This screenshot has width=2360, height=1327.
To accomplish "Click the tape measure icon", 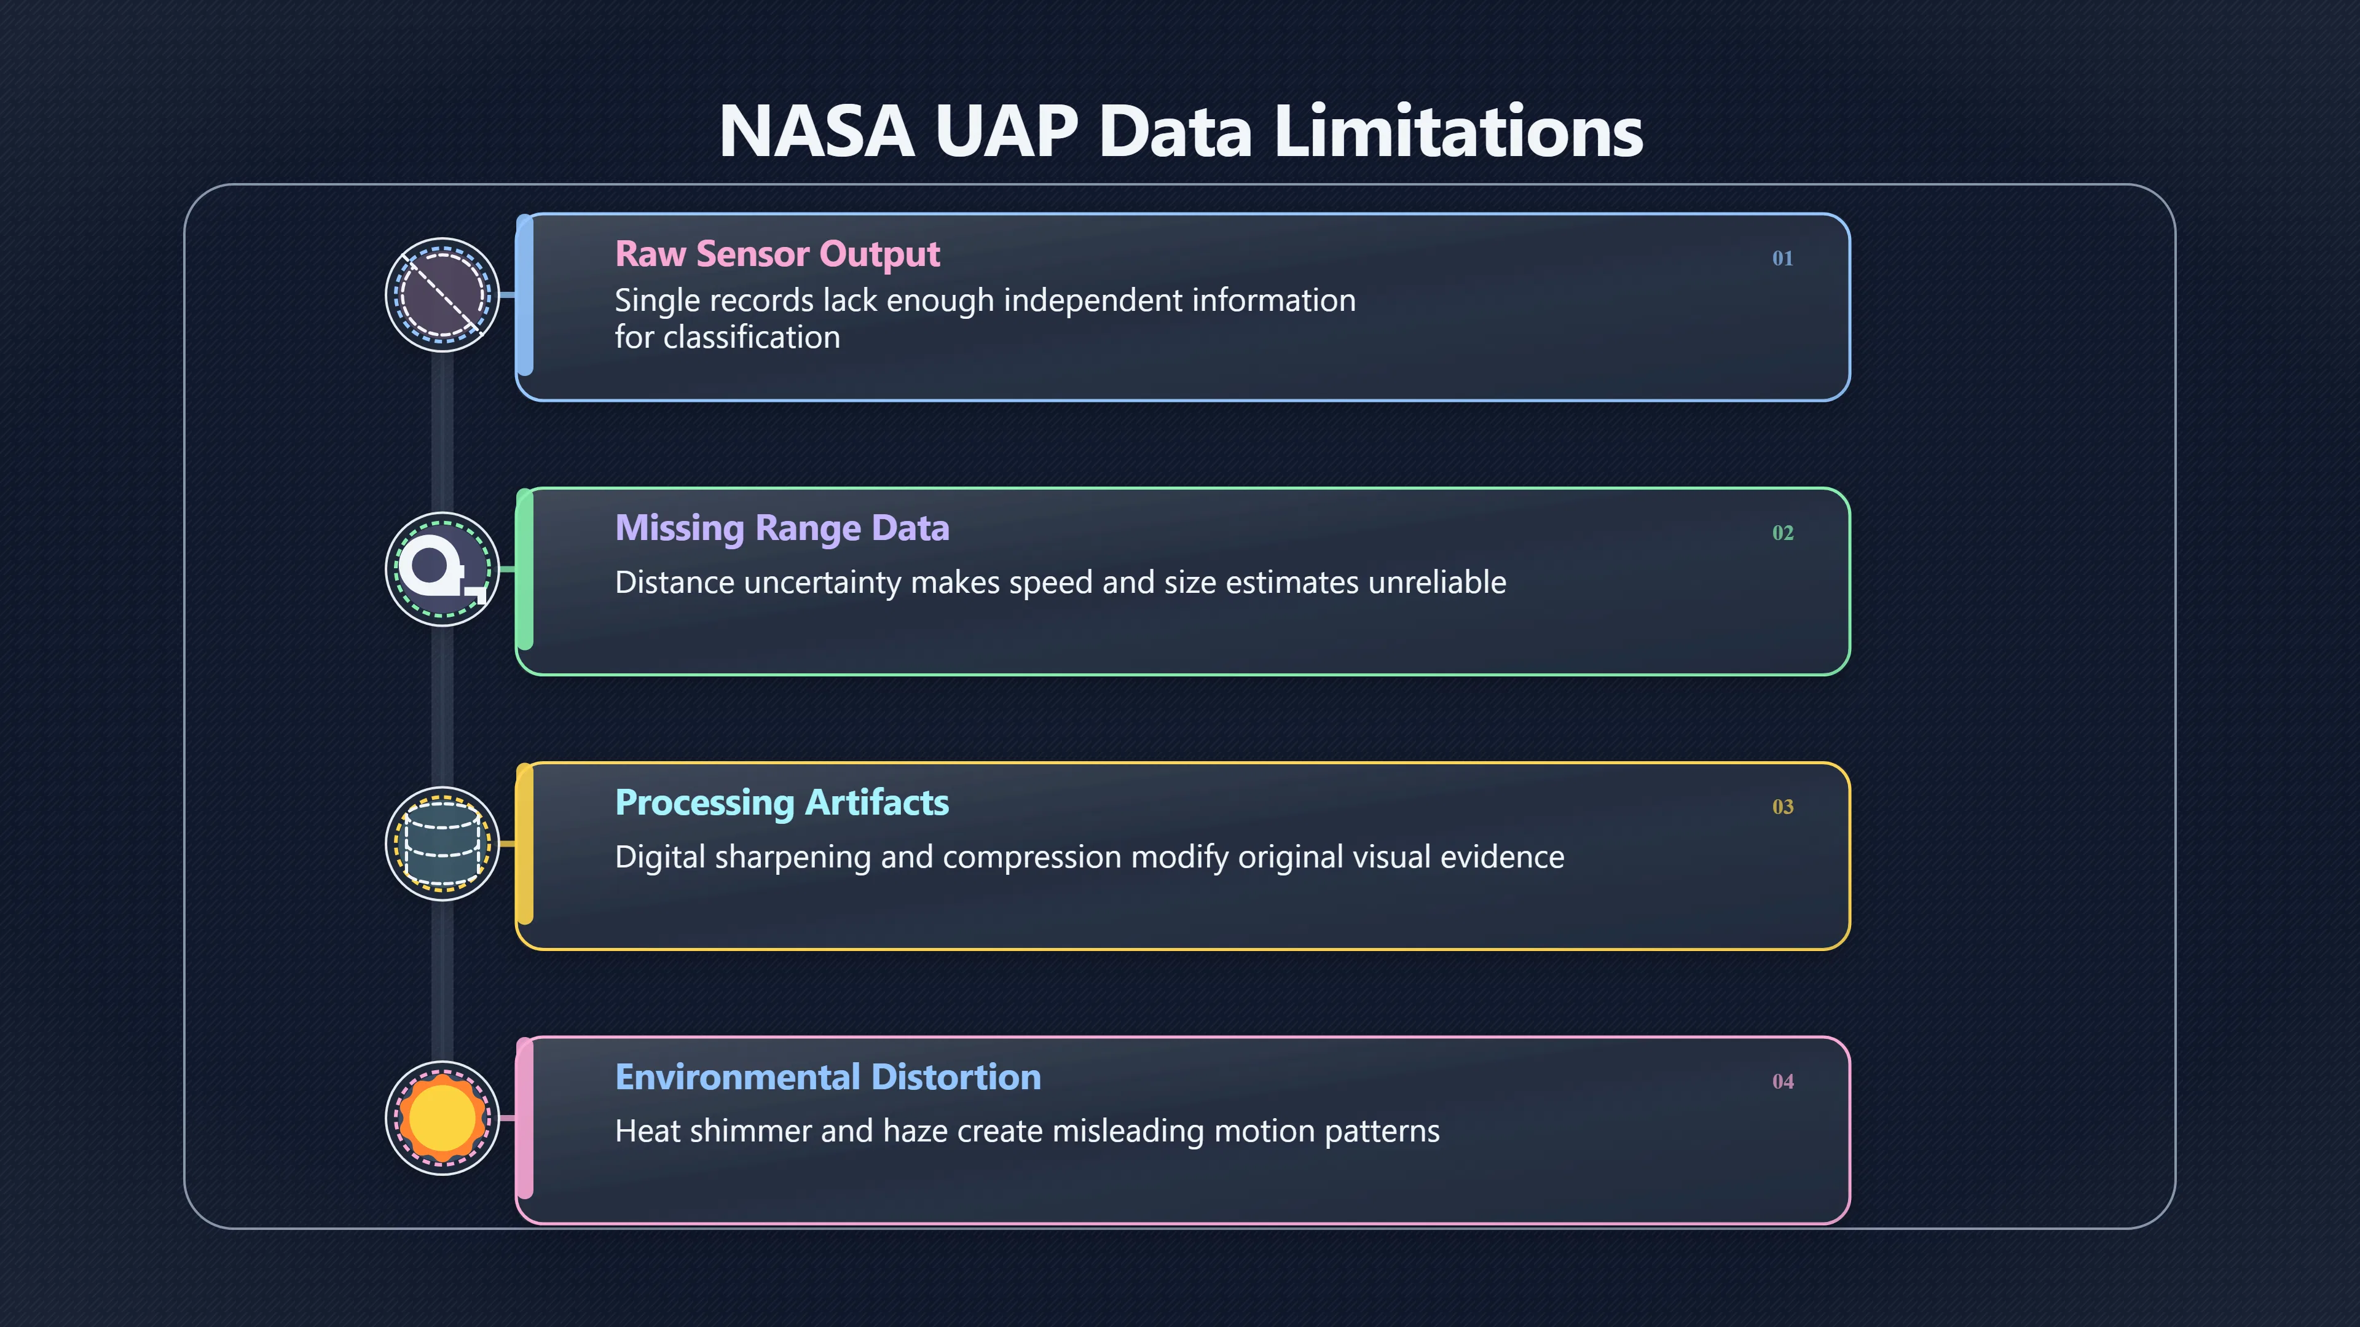I will [442, 569].
